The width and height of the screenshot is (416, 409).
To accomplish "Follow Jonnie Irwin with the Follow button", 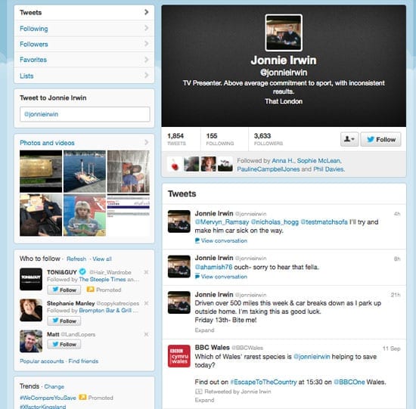I will tap(380, 139).
